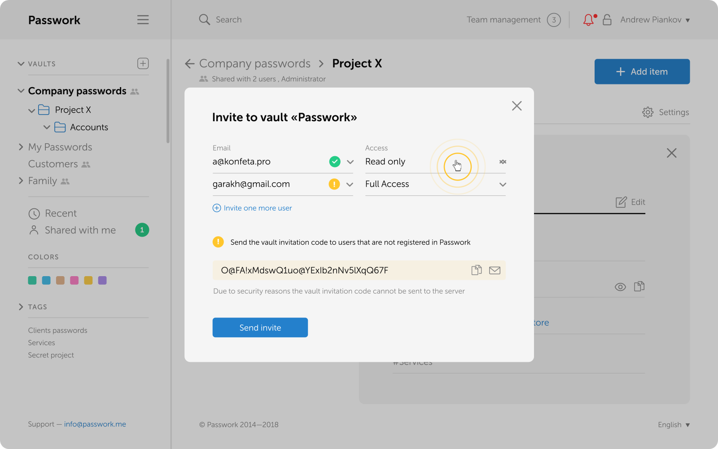This screenshot has height=449, width=718.
Task: Click the notifications bell icon
Action: [x=588, y=20]
